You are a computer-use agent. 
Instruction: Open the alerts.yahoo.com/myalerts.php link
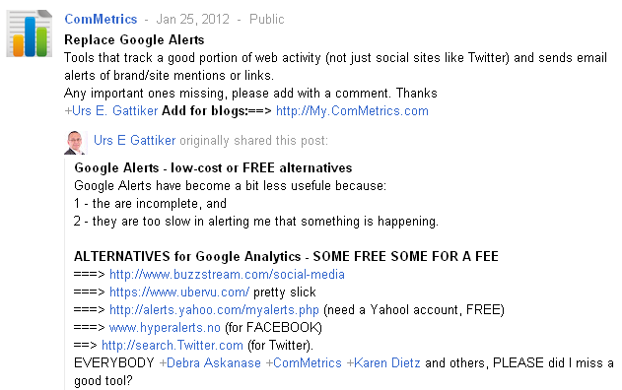(x=214, y=309)
